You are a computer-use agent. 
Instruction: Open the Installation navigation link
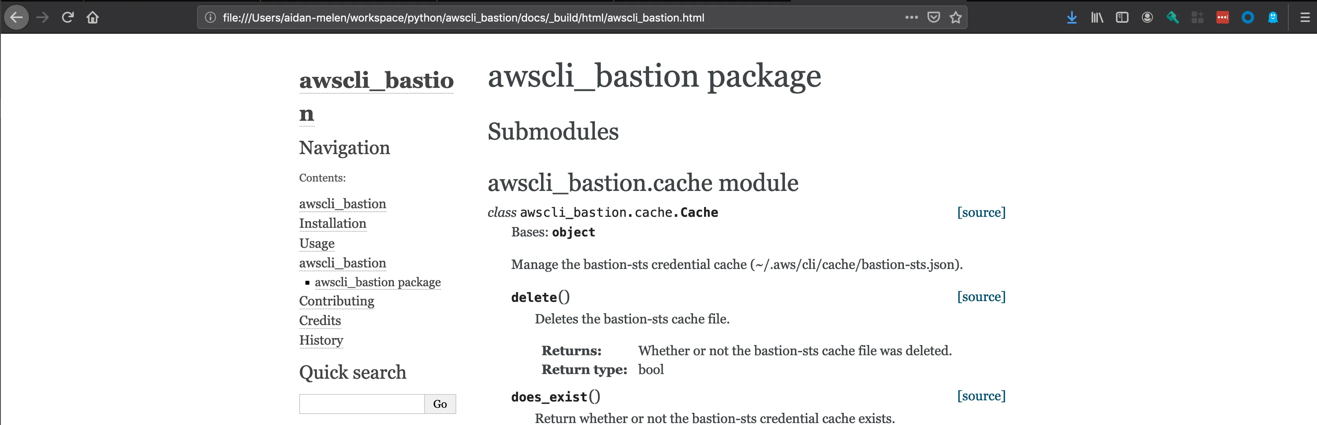(x=332, y=223)
